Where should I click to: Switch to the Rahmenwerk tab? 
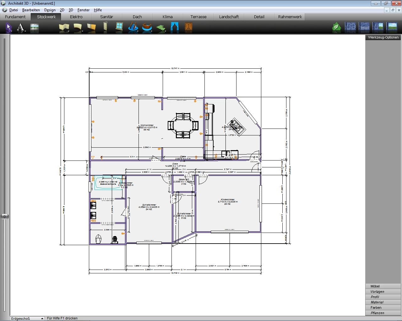(290, 17)
